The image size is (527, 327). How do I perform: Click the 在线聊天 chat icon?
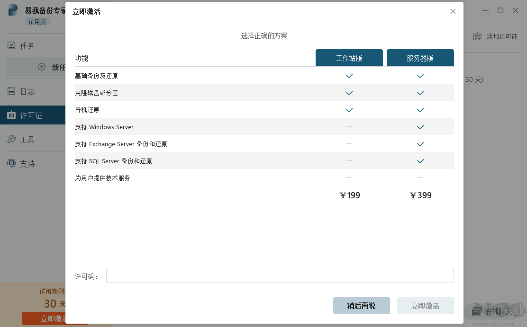(x=476, y=311)
